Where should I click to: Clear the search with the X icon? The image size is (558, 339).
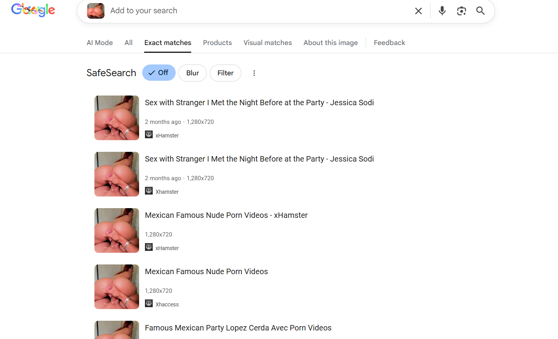click(418, 11)
